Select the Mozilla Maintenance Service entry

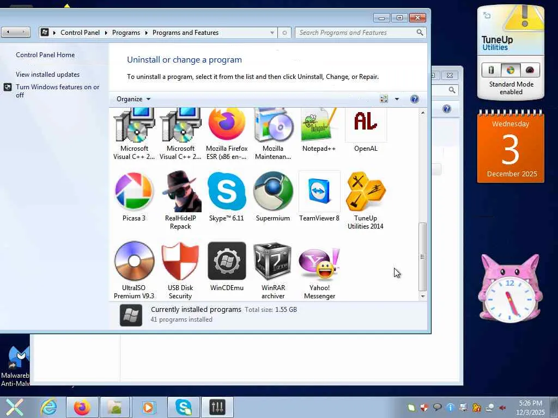click(273, 134)
